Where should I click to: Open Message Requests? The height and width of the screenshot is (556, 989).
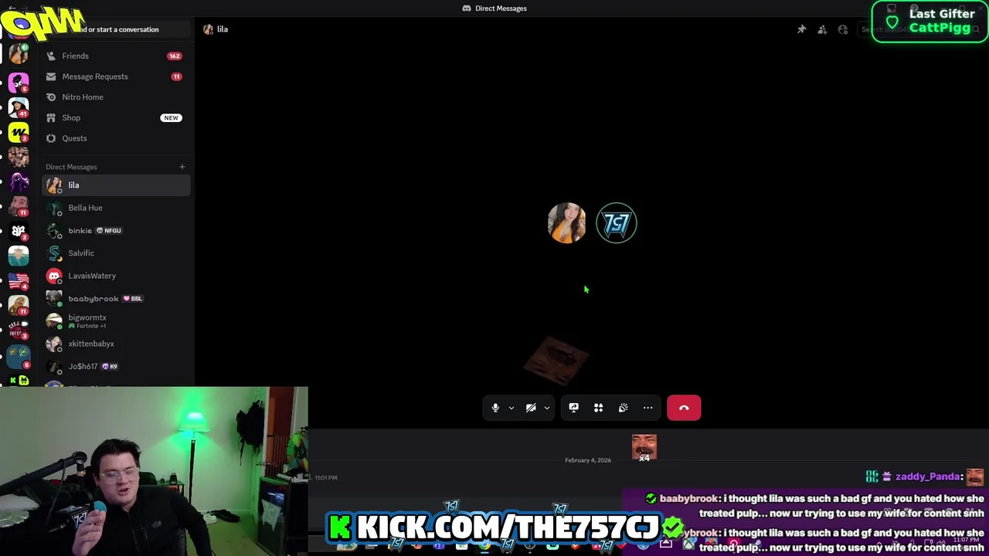[116, 76]
